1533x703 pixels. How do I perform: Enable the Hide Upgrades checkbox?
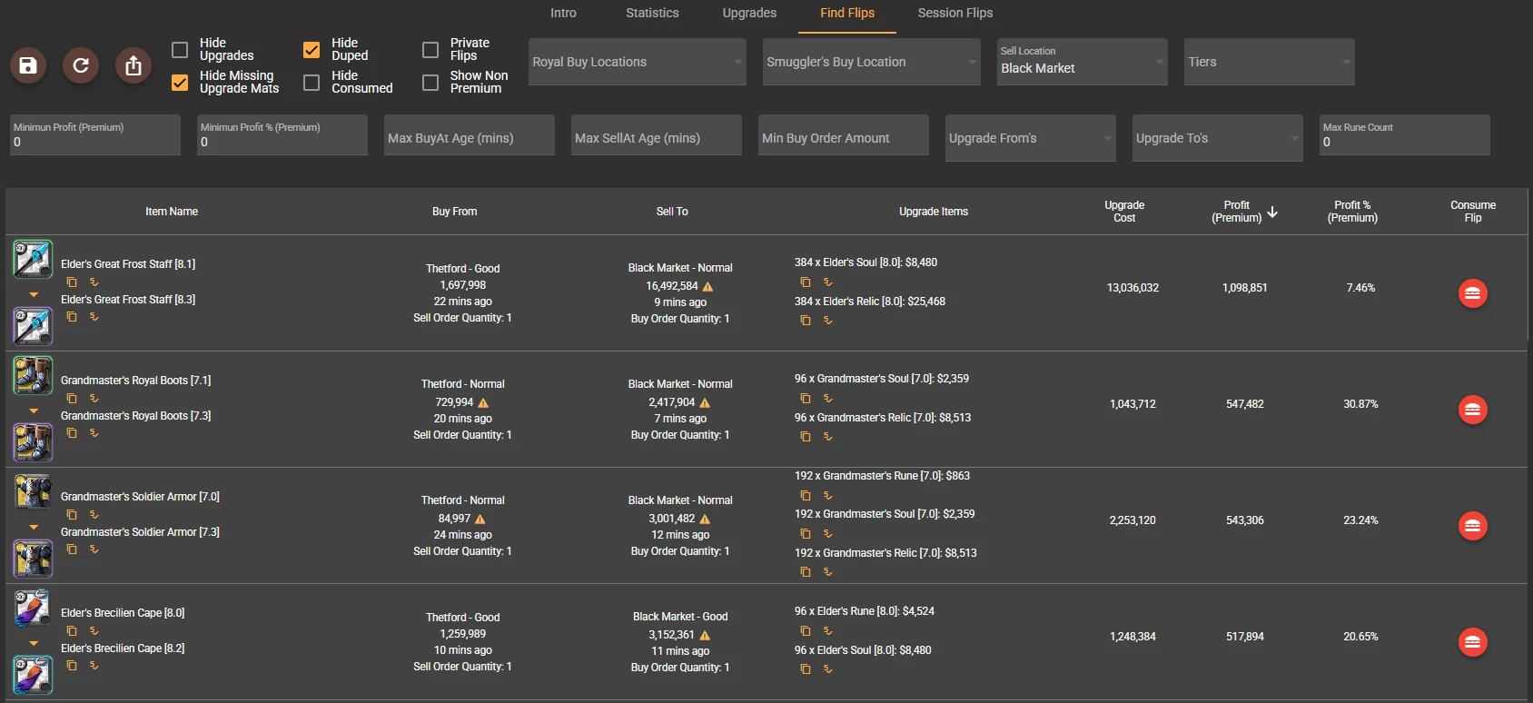[x=180, y=50]
